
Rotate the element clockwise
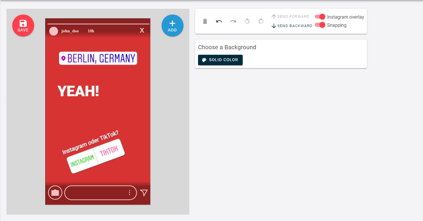pyautogui.click(x=261, y=21)
